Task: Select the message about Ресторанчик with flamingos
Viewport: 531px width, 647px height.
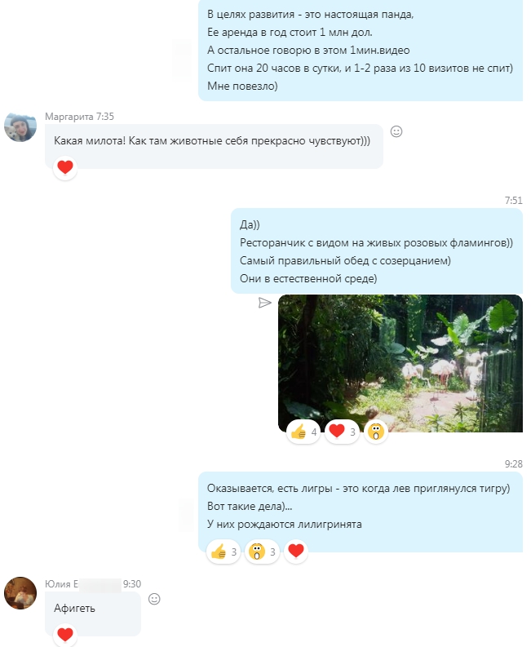Action: [x=377, y=251]
